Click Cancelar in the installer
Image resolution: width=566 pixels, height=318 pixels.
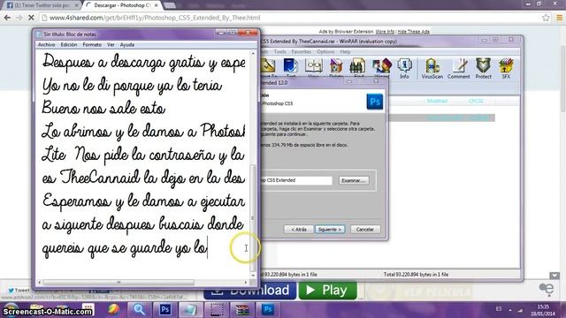(x=365, y=230)
